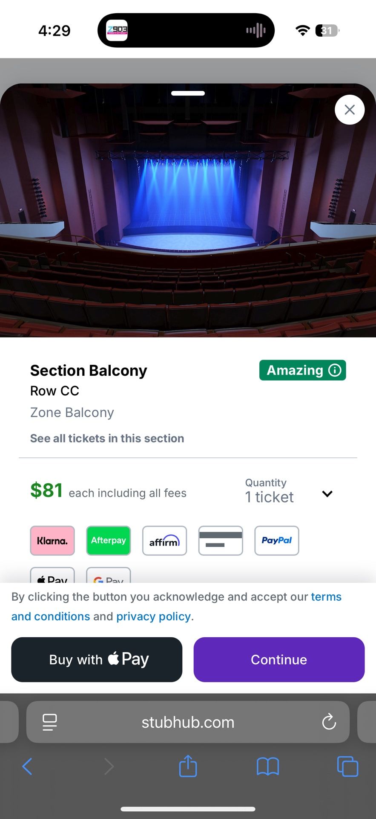View the privacy policy link
The height and width of the screenshot is (819, 376).
(x=153, y=616)
